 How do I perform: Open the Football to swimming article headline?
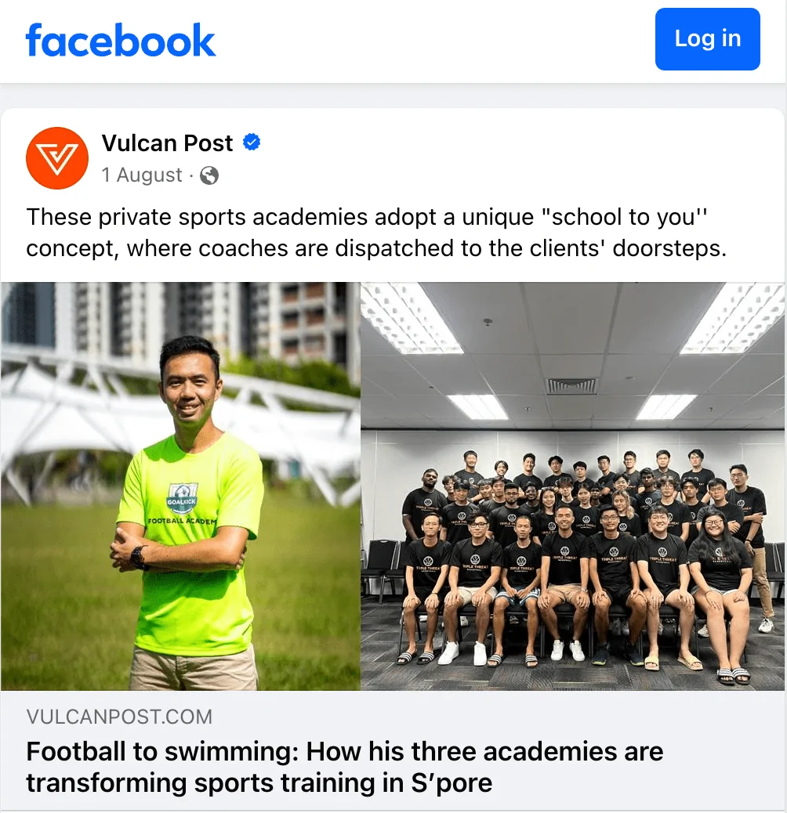pos(344,767)
